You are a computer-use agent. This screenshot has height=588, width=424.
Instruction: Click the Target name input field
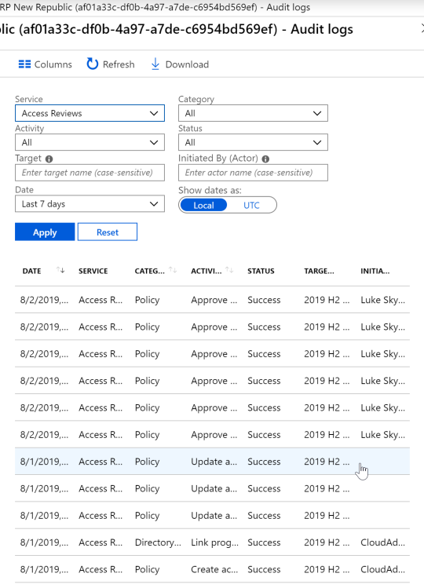(90, 173)
